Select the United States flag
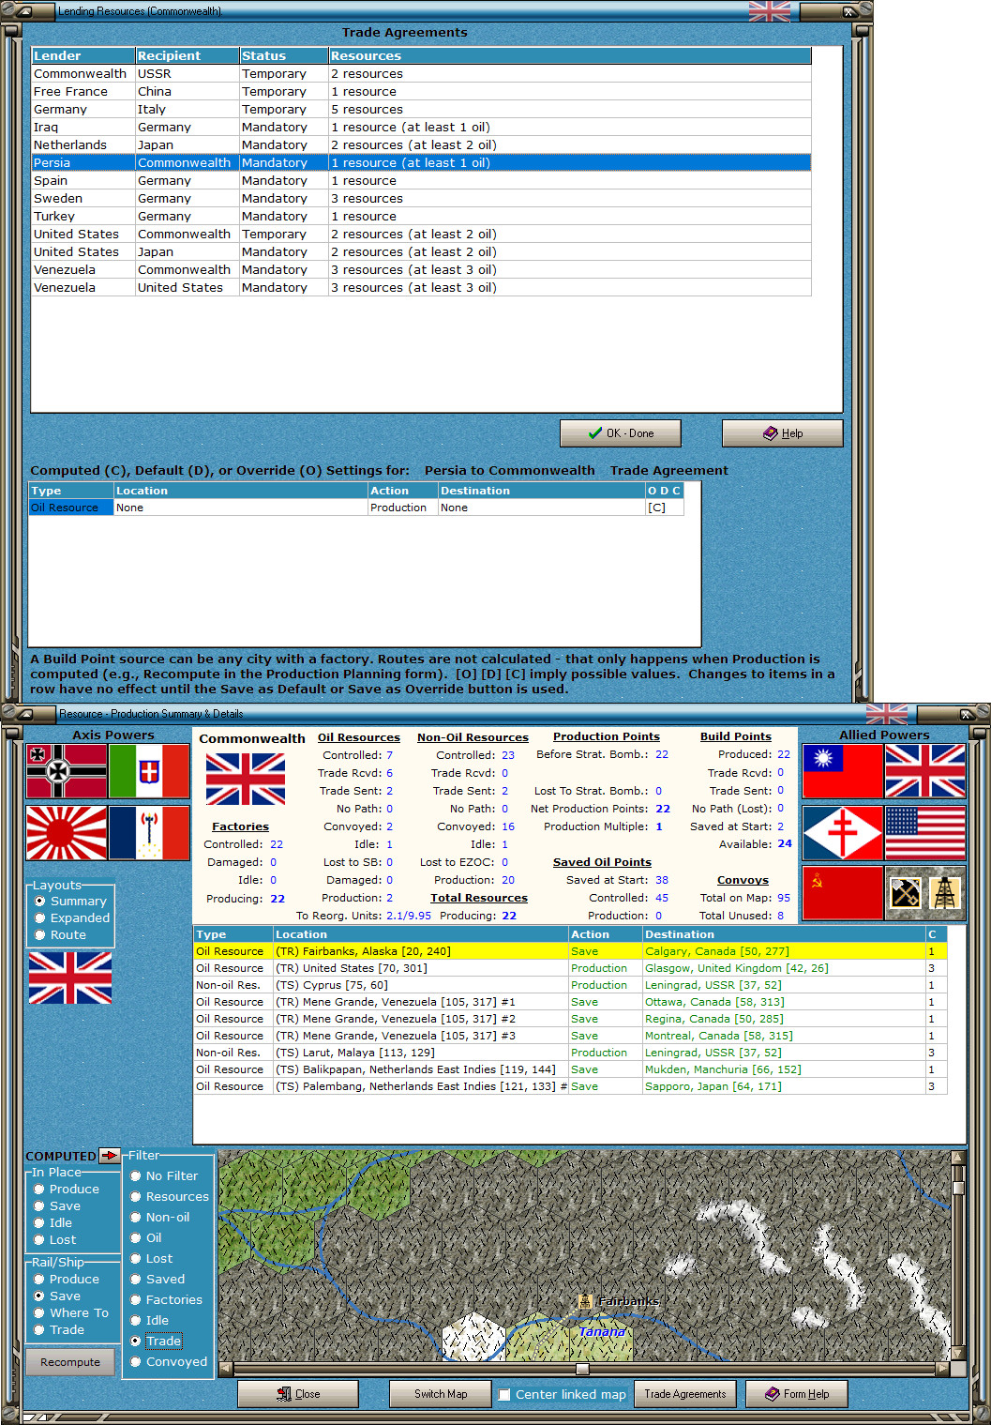The image size is (991, 1425). point(925,832)
